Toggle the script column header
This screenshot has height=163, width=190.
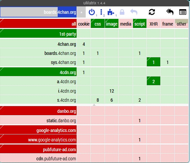[140, 24]
